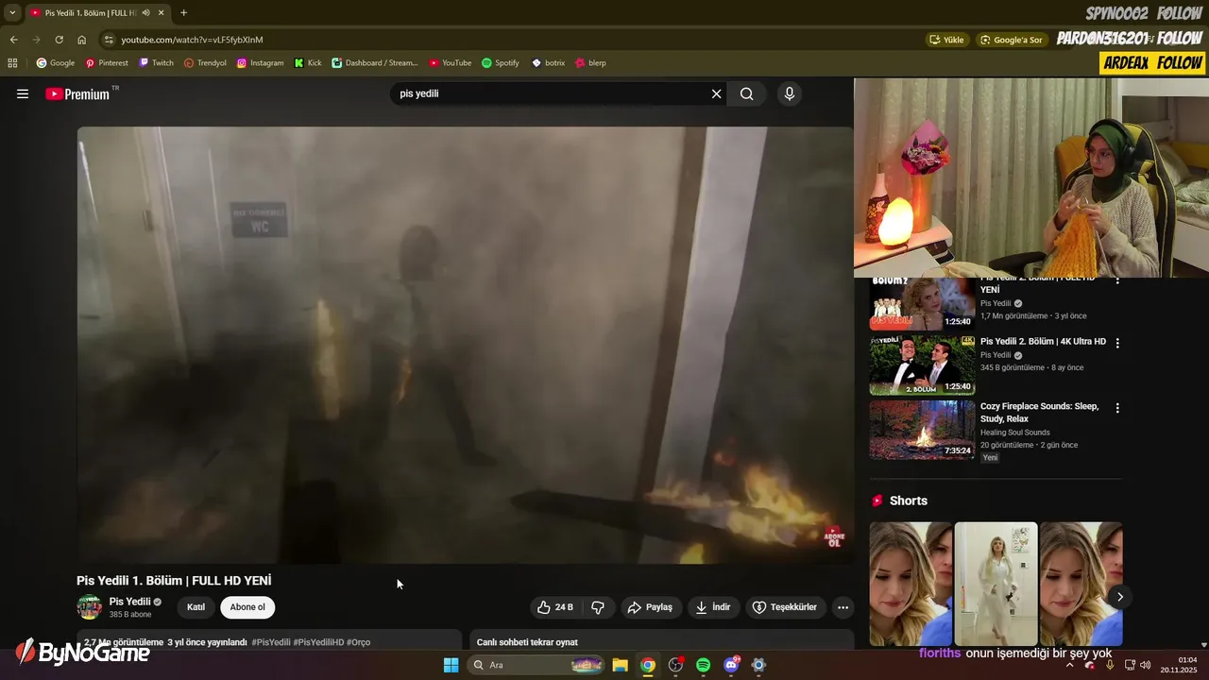Open File Explorer from taskbar
This screenshot has height=680, width=1209.
tap(621, 665)
